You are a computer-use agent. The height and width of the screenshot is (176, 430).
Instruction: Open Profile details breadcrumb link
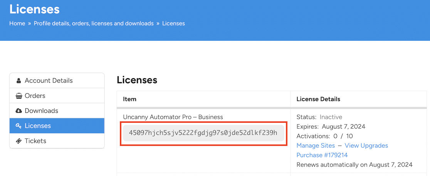(94, 23)
